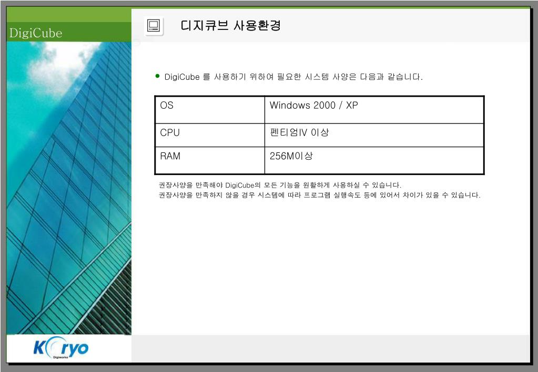Click the note line 권장사양을 만족하지 않을 경우
Screen dimensions: 538x372
(319, 195)
